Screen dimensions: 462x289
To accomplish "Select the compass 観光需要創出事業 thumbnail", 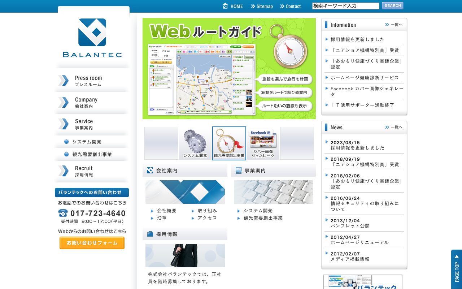I will 229,143.
